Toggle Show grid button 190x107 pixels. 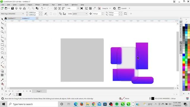[x=90, y=8]
